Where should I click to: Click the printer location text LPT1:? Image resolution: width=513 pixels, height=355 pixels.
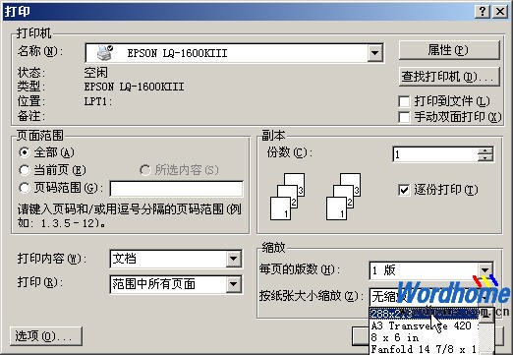click(98, 101)
